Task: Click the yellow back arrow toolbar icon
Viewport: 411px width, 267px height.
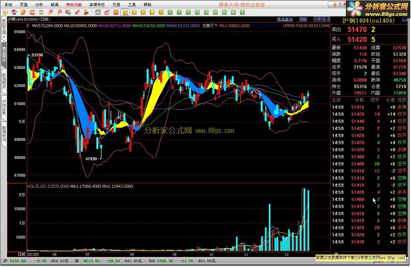Action: pyautogui.click(x=5, y=12)
